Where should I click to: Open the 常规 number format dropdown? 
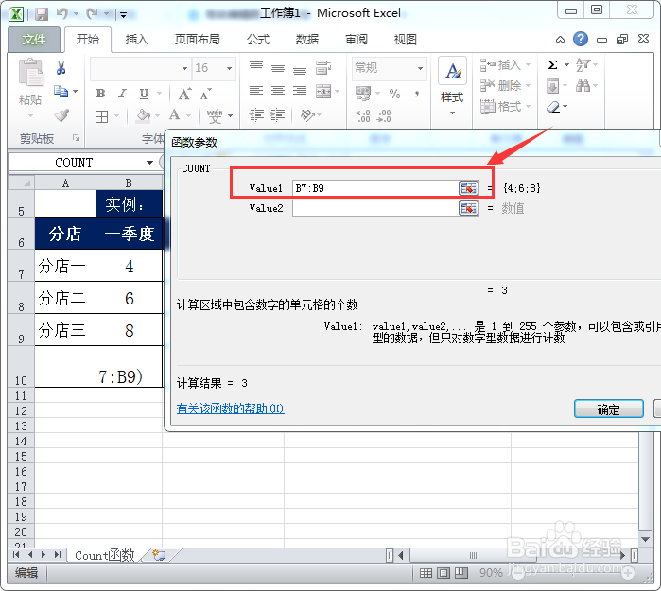(x=420, y=68)
